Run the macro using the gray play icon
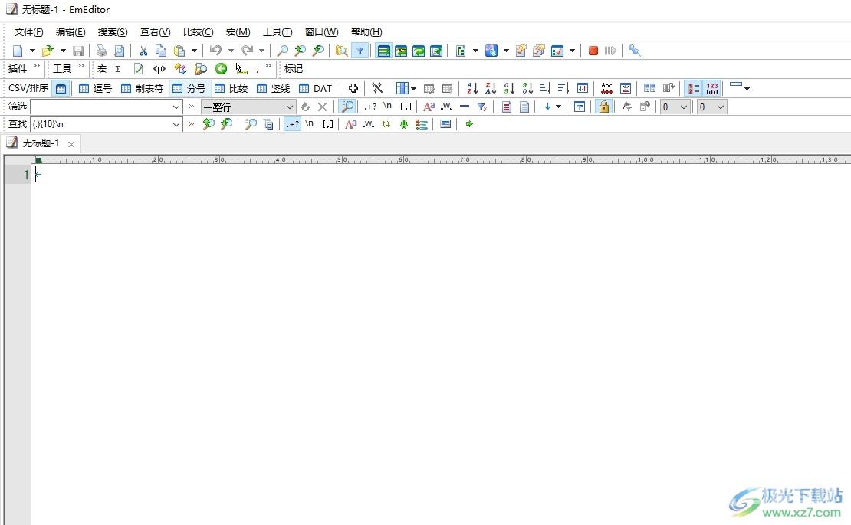Viewport: 851px width, 525px height. (x=610, y=51)
